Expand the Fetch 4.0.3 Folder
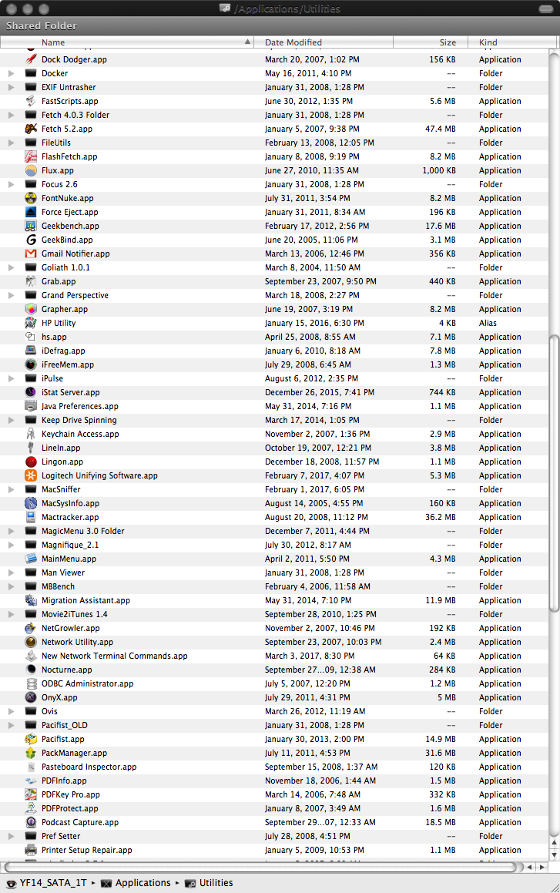 click(11, 115)
